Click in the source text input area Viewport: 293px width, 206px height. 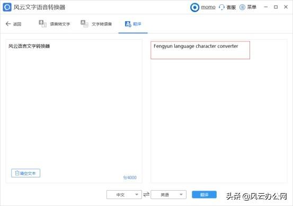(74, 111)
